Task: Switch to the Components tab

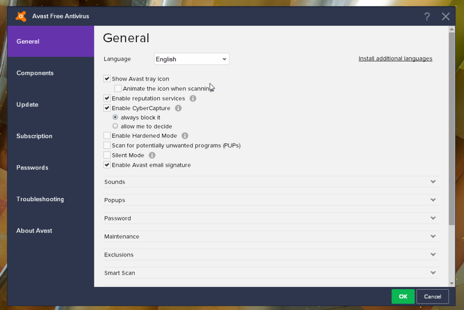Action: click(51, 73)
